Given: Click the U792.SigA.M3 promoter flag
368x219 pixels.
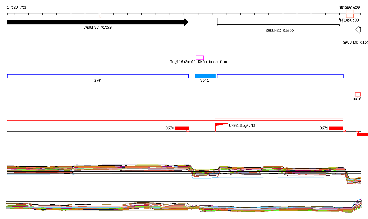Looking at the screenshot, I should (221, 125).
